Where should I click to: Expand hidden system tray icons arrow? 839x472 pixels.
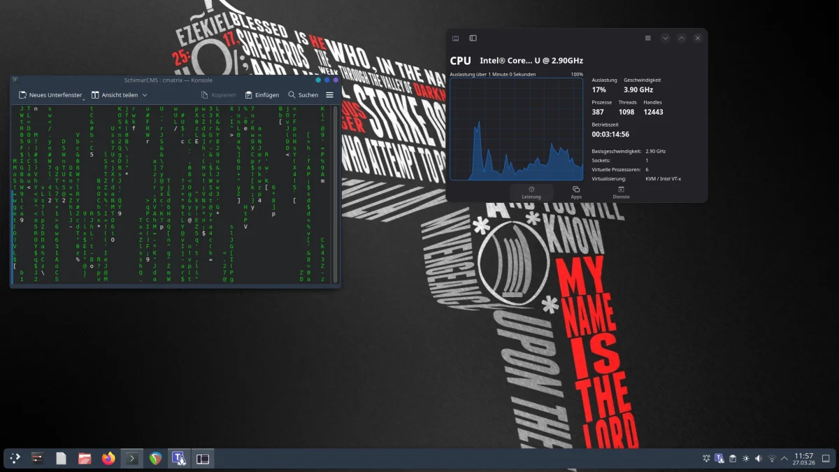pyautogui.click(x=784, y=459)
